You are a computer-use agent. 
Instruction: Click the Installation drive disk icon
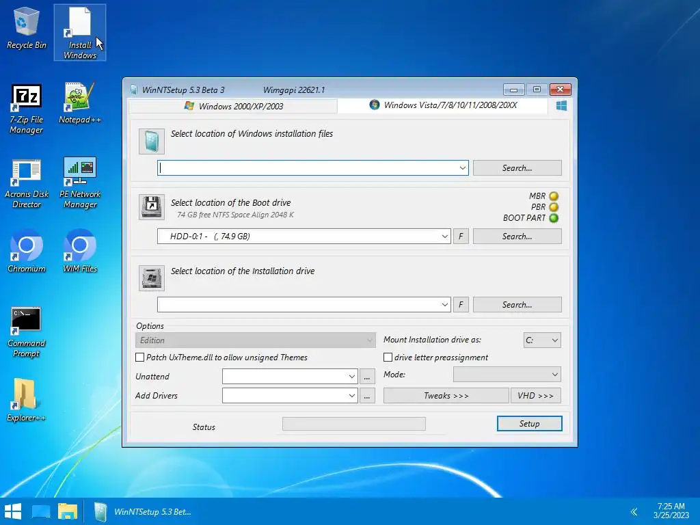tap(152, 278)
